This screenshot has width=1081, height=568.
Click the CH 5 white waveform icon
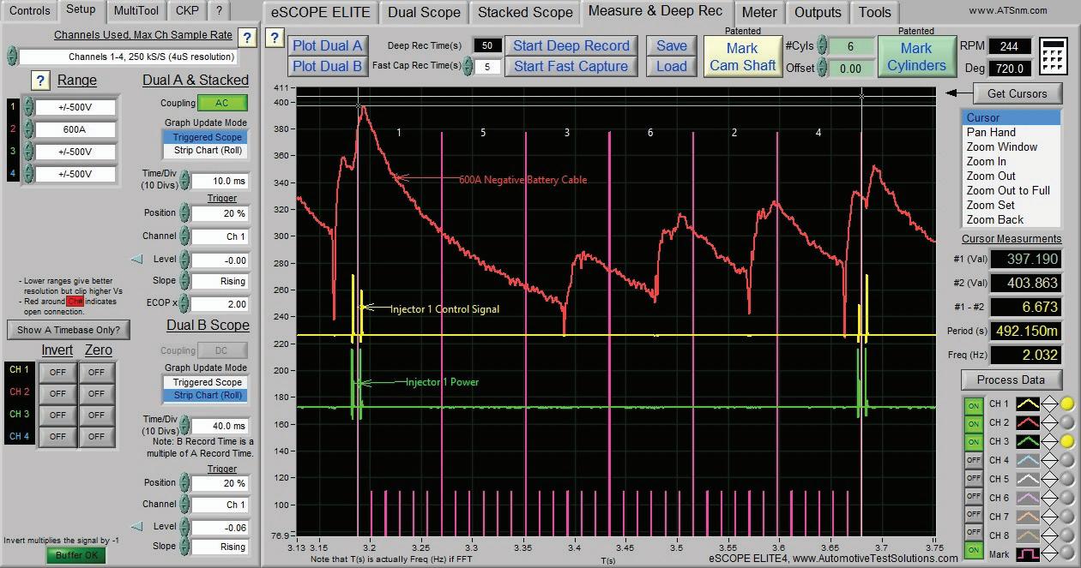1028,479
